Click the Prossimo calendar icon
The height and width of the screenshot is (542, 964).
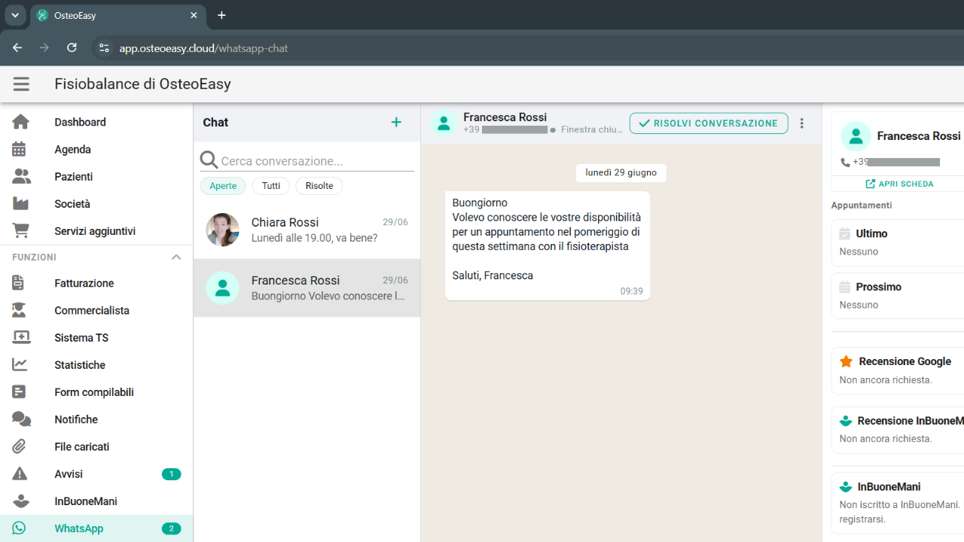845,287
